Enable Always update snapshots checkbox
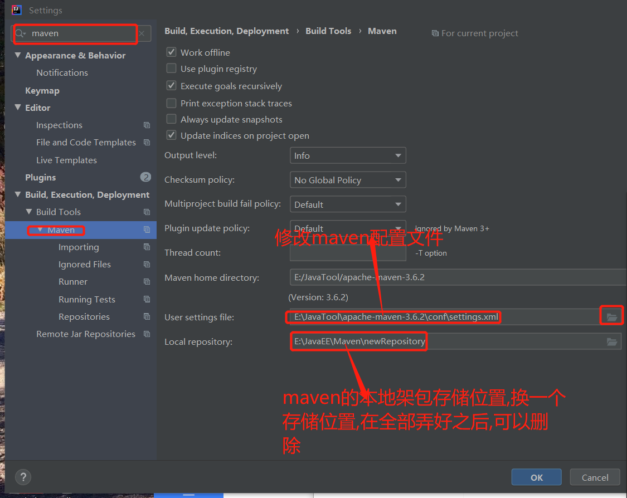 (x=171, y=119)
